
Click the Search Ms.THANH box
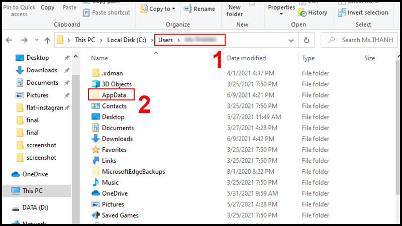point(359,40)
